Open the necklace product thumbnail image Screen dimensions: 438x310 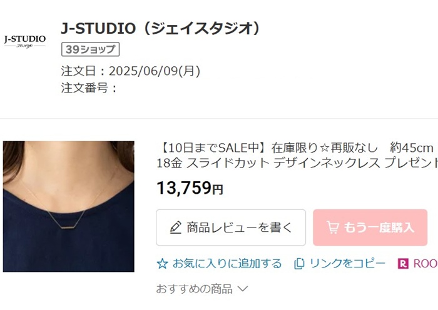(69, 206)
